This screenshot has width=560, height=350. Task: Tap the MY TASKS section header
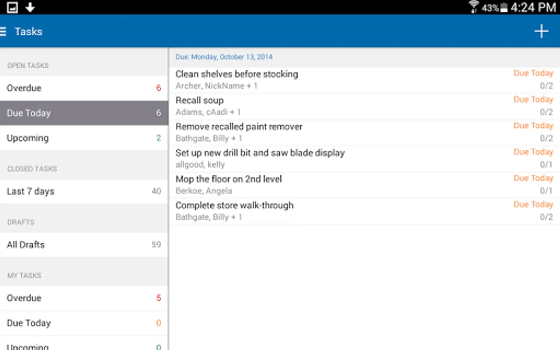(x=24, y=275)
